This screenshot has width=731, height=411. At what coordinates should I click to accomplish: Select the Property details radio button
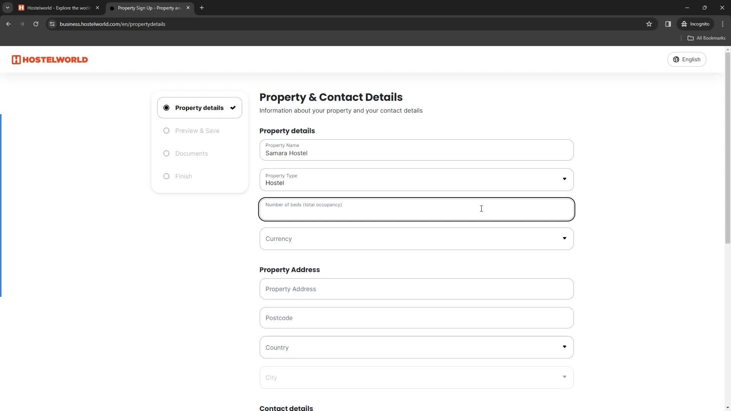click(167, 107)
